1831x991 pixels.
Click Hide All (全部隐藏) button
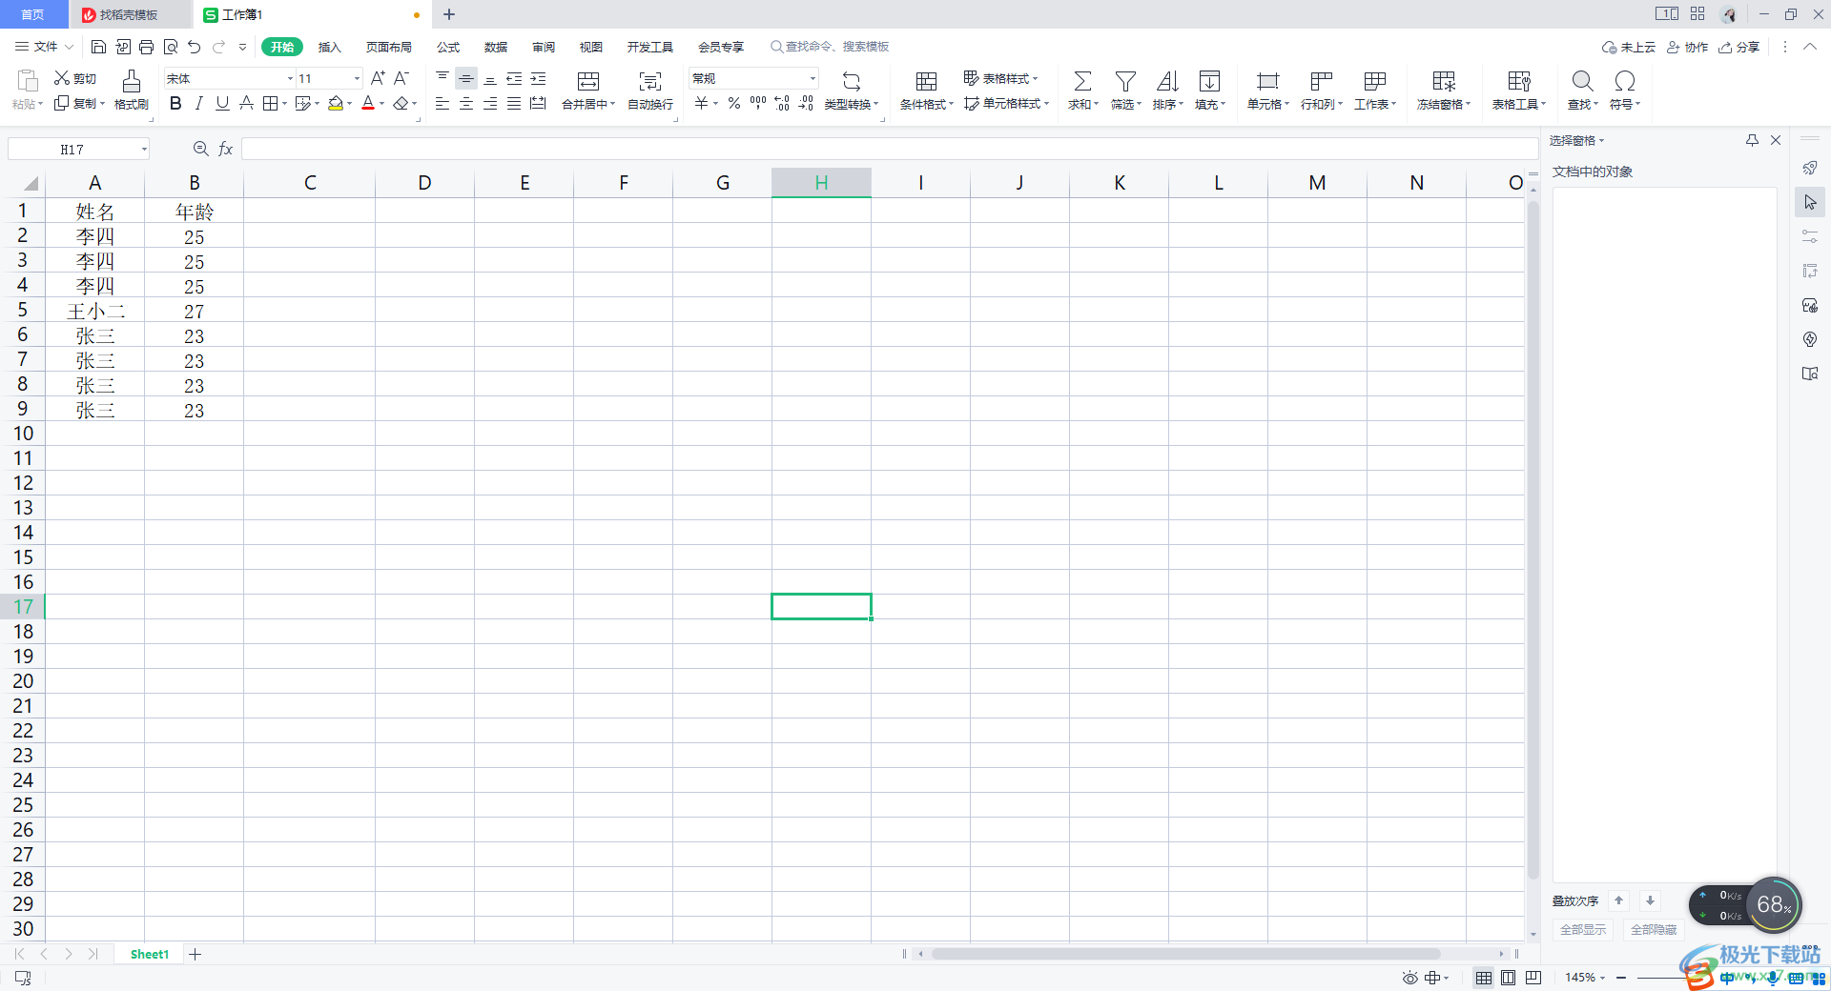(x=1654, y=929)
